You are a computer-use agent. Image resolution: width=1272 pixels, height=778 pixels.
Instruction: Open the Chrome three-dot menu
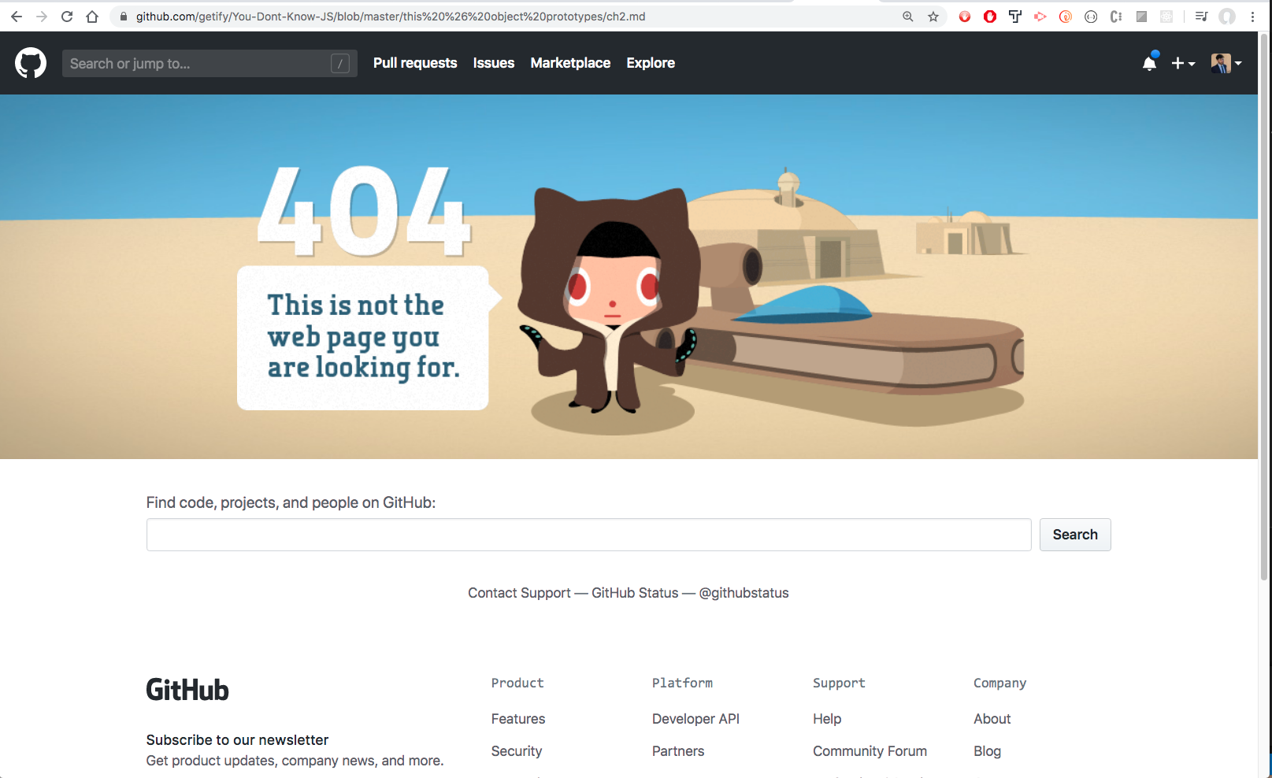pos(1252,17)
